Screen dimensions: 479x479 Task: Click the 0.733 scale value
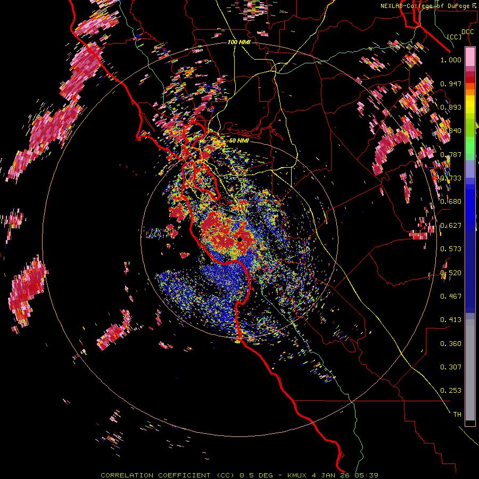[x=451, y=178]
